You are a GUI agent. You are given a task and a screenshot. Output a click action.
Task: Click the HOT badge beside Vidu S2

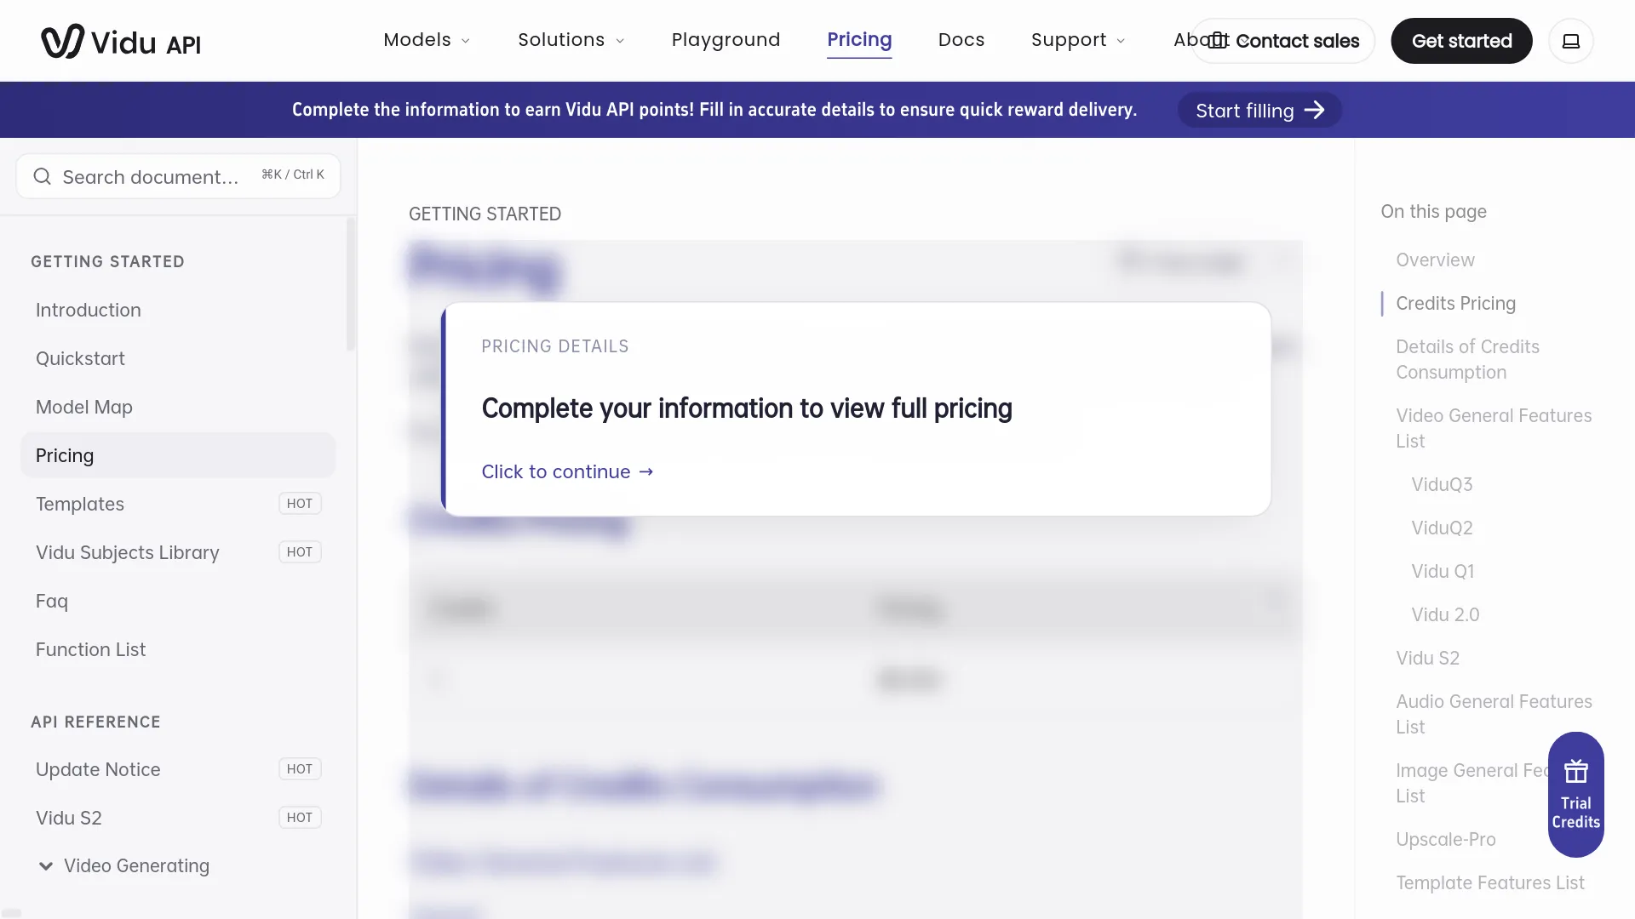pyautogui.click(x=300, y=818)
